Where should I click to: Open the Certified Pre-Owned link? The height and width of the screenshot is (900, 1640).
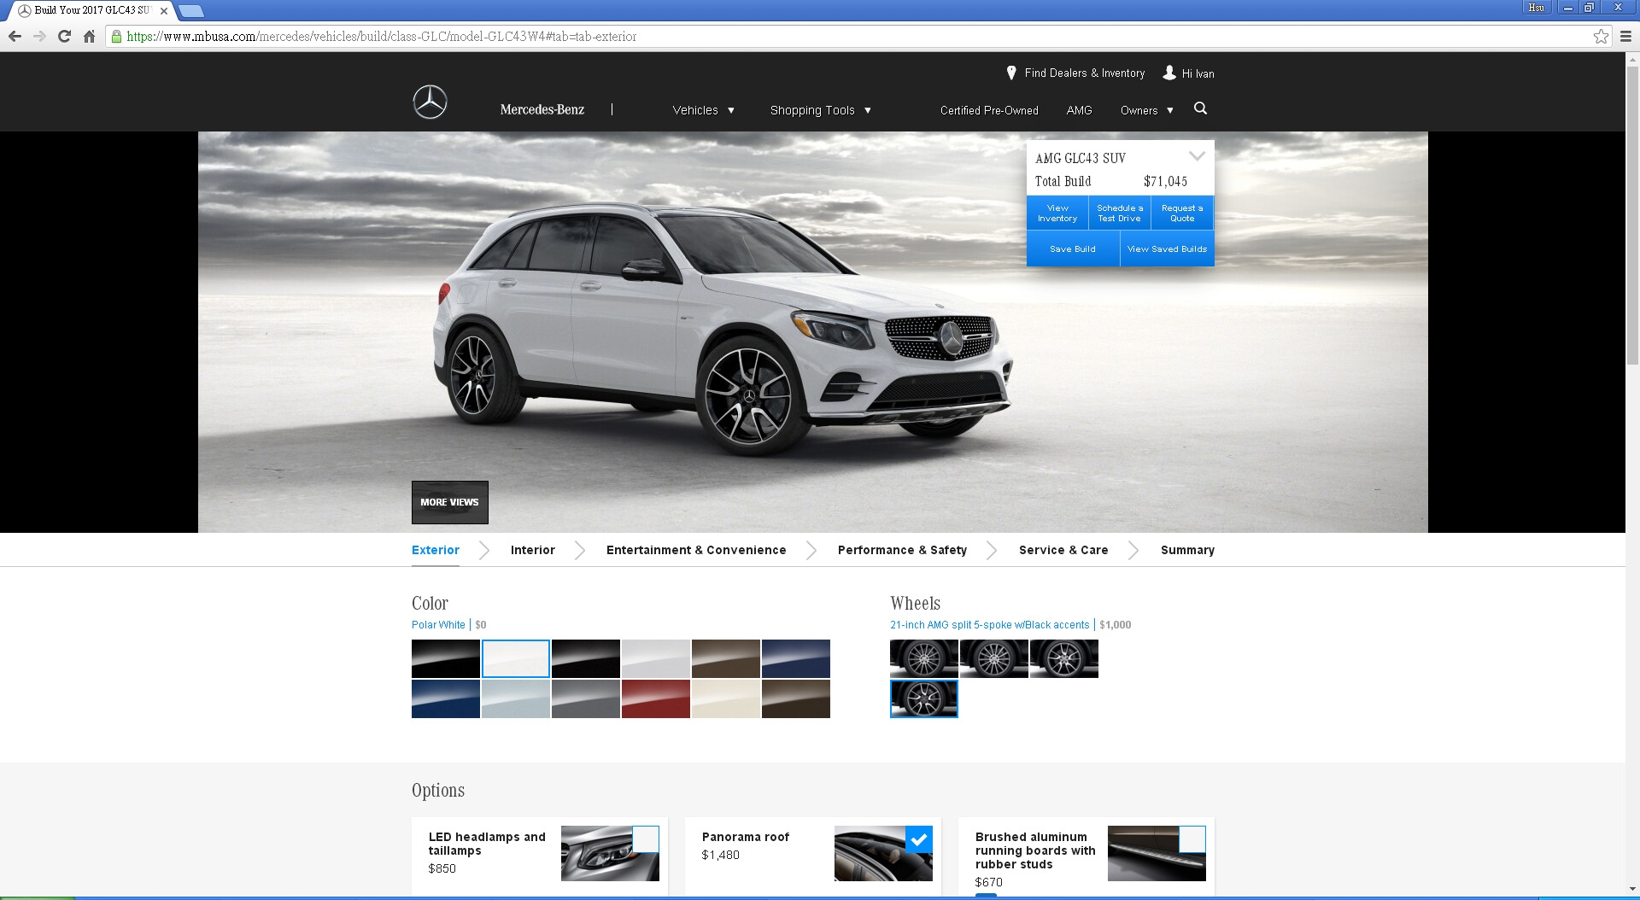coord(989,110)
